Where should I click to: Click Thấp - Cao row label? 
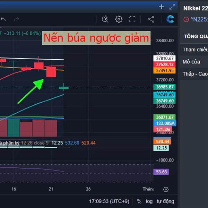[x=195, y=74]
